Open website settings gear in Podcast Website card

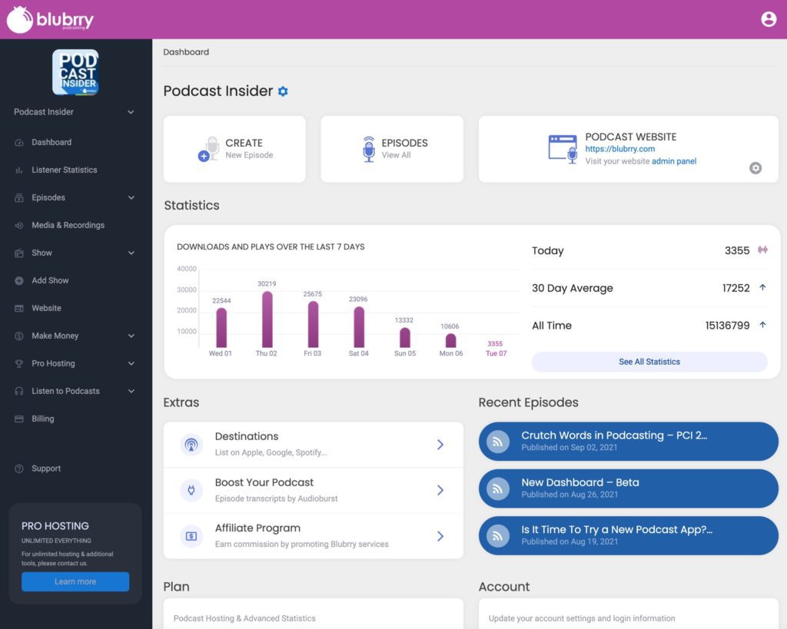click(x=755, y=168)
